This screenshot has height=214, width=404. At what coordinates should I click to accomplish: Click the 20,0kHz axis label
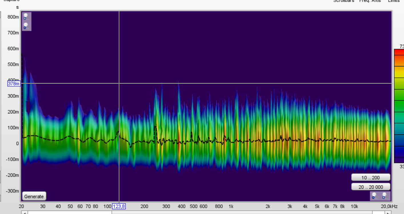389,207
